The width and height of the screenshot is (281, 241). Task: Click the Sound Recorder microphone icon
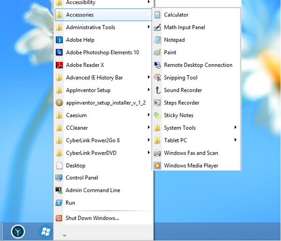click(157, 90)
